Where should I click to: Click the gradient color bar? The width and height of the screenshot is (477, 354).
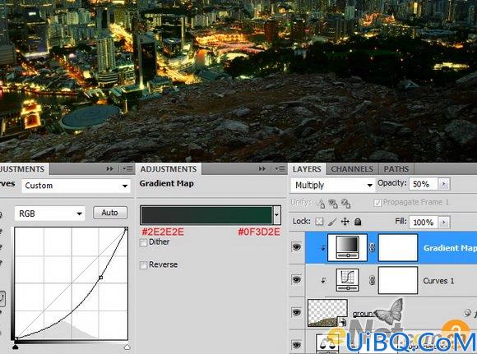[x=207, y=215]
